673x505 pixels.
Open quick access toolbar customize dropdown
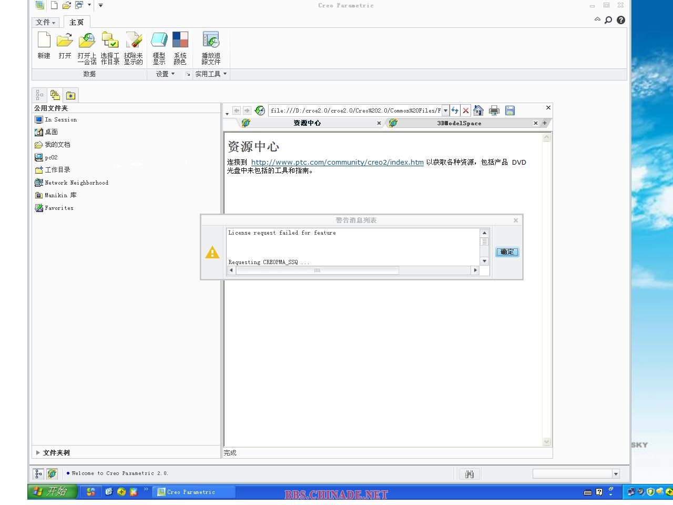click(100, 5)
